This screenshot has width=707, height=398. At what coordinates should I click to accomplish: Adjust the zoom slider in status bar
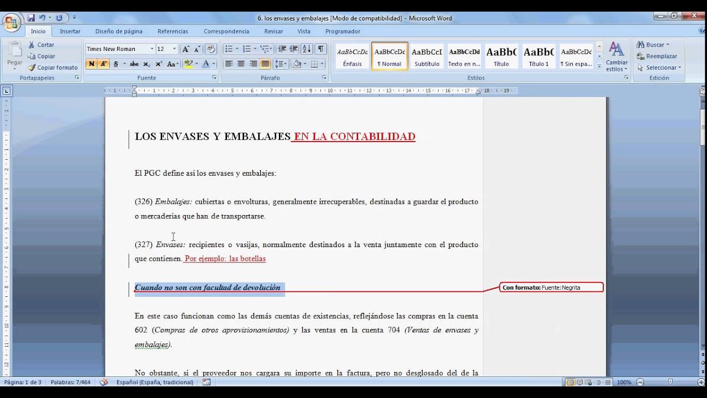click(670, 382)
